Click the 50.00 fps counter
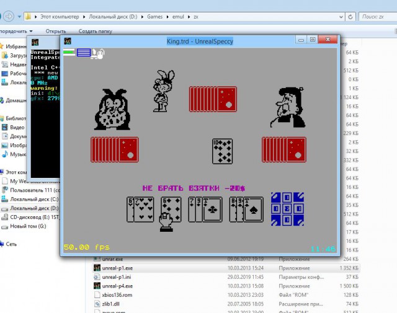Screen dimensions: 397x313 click(87, 247)
